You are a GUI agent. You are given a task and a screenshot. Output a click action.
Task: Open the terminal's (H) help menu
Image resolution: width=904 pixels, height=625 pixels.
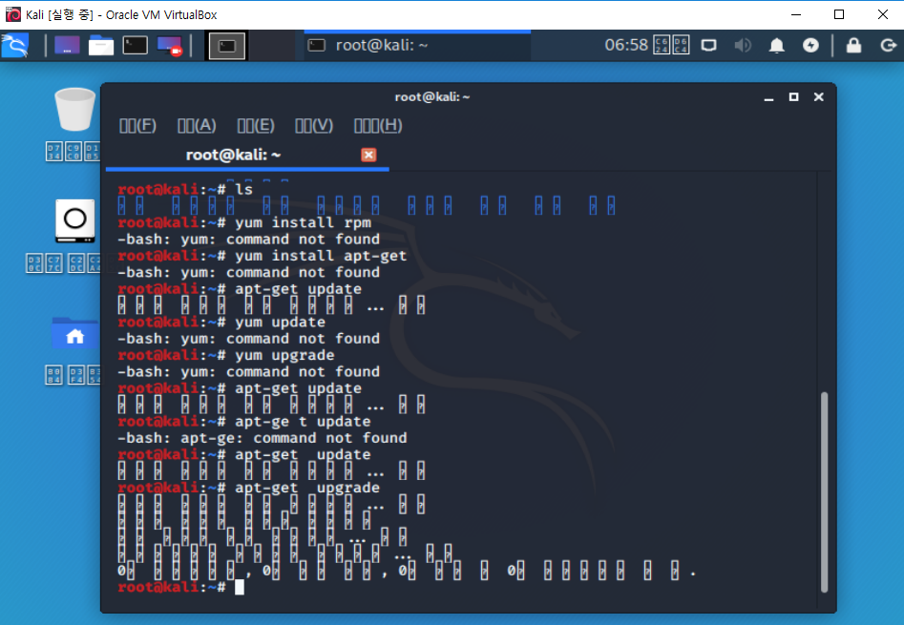[378, 125]
